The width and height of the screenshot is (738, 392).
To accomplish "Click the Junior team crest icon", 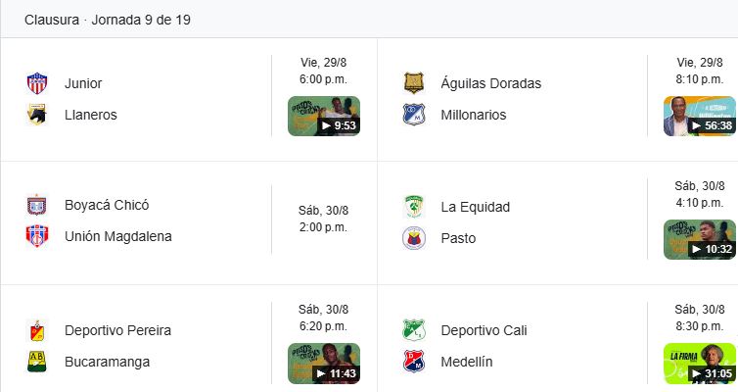I will click(x=37, y=83).
